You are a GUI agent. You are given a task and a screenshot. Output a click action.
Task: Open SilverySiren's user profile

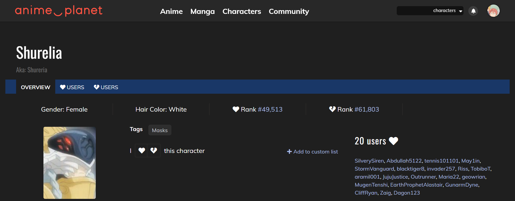pyautogui.click(x=369, y=161)
